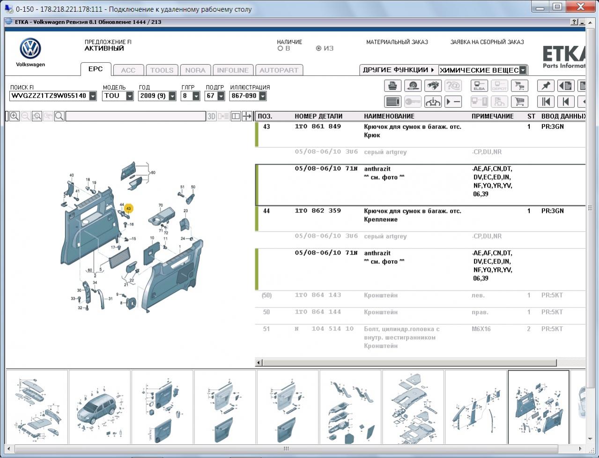
Task: Open the ИЛЛЮСТРАЦИЯ 867-090 dropdown
Action: [x=262, y=96]
